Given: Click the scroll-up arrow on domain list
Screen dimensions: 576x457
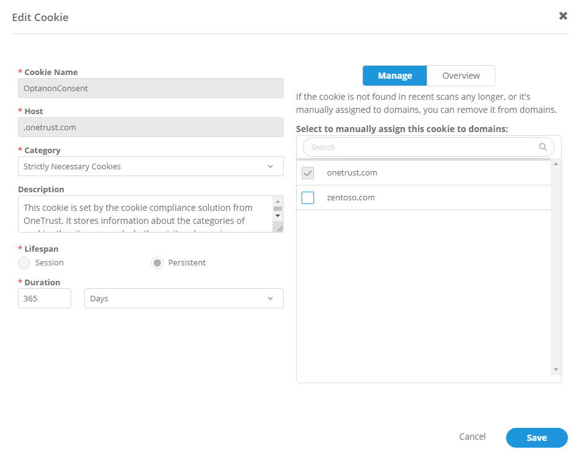Looking at the screenshot, I should point(556,164).
